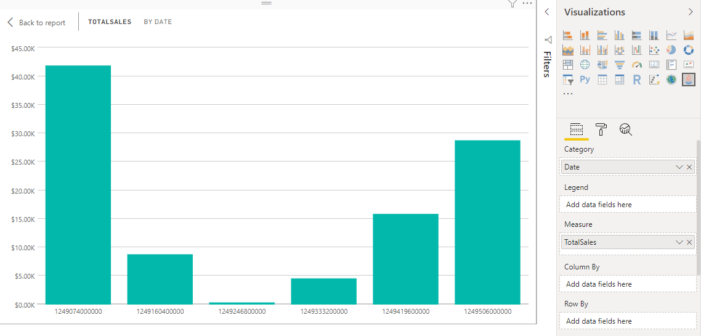
Task: Select the Key influencers visual
Action: [x=654, y=80]
